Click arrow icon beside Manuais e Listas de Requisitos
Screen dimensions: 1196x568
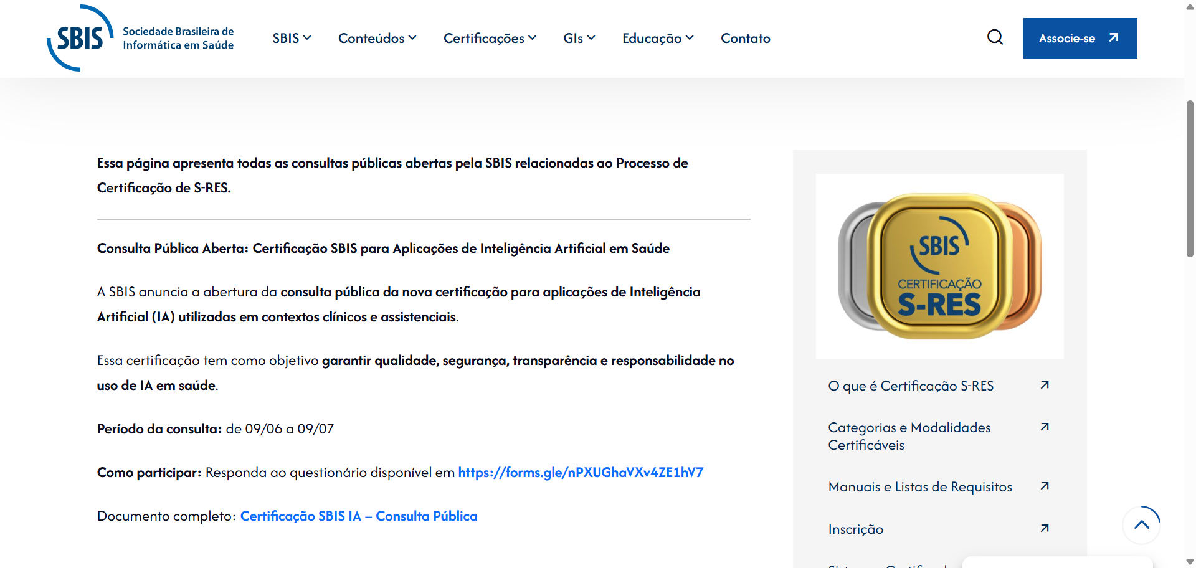1045,486
